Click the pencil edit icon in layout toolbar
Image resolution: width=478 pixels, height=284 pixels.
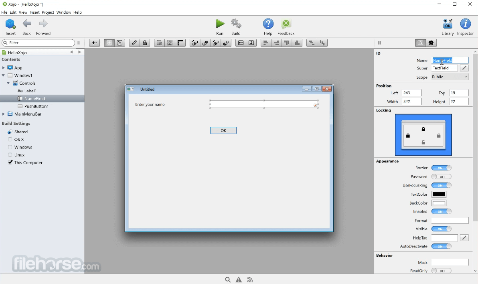134,43
